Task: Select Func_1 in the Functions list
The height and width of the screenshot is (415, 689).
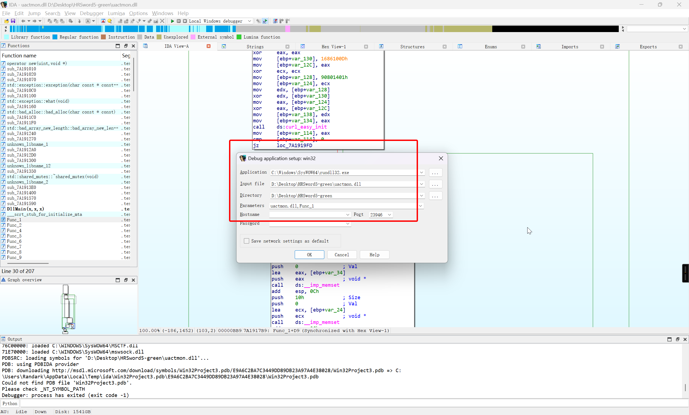Action: (x=14, y=220)
